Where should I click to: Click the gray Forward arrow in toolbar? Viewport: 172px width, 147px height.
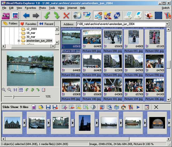pyautogui.click(x=36, y=16)
